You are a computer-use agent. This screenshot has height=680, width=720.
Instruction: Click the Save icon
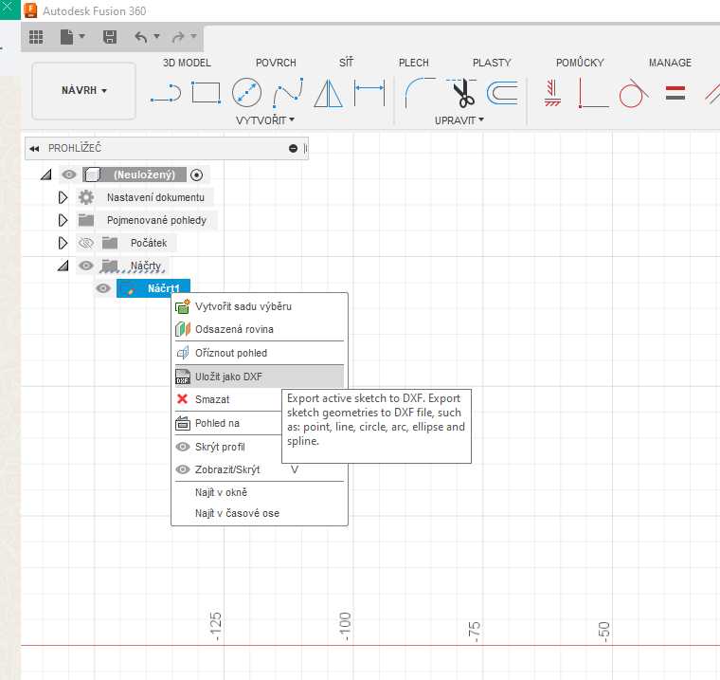[110, 37]
